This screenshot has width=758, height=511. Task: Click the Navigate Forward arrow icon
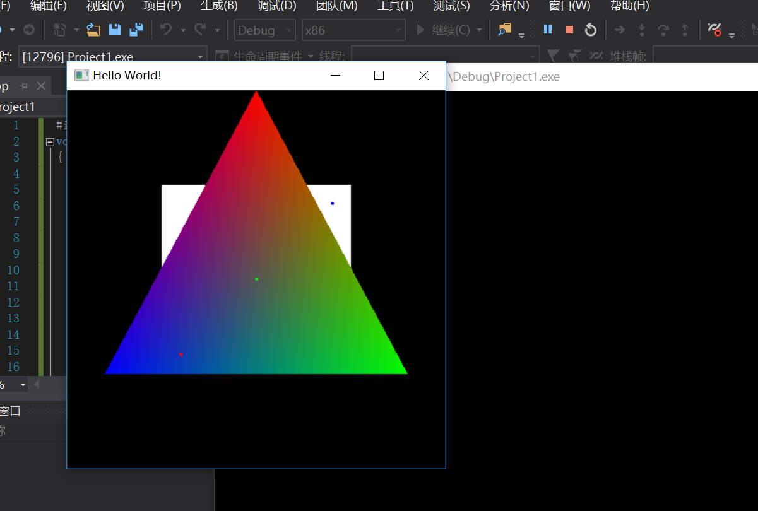[x=29, y=30]
